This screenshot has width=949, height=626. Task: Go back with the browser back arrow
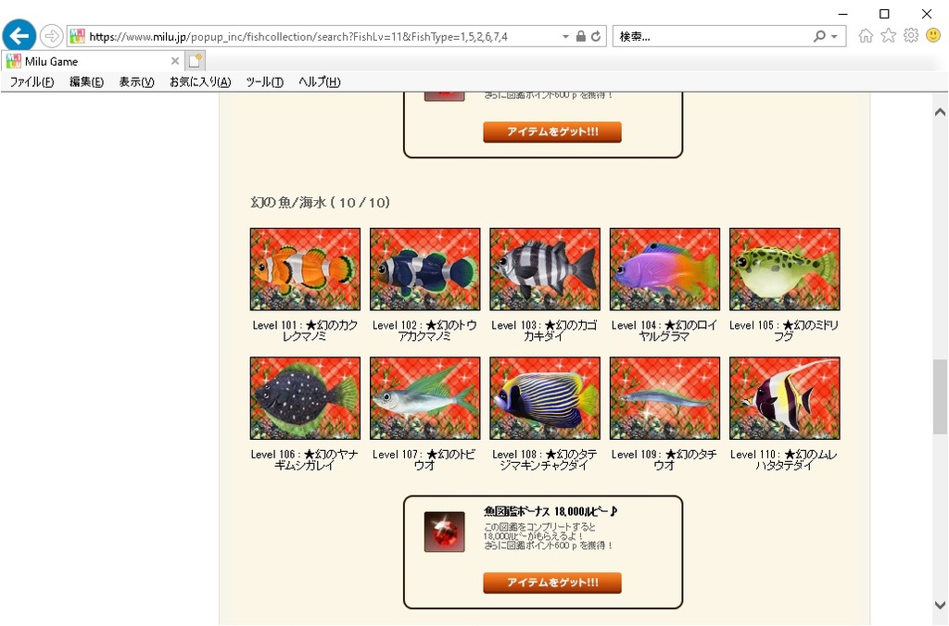tap(19, 36)
